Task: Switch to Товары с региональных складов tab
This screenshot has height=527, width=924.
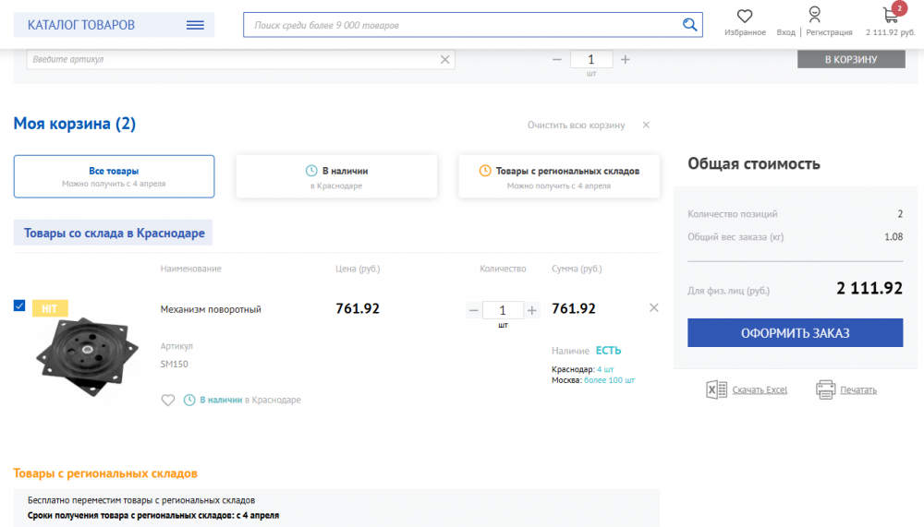Action: [559, 176]
